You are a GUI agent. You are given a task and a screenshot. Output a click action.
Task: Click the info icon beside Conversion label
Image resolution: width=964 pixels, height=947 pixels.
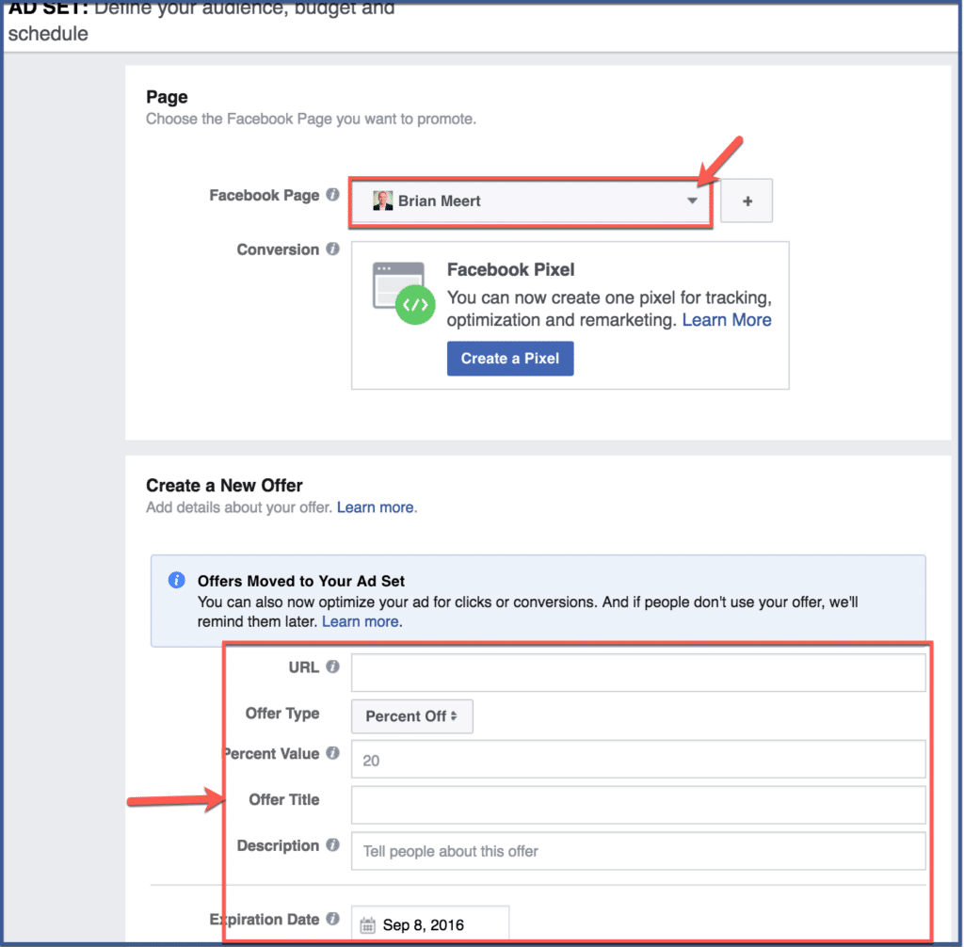(x=332, y=249)
